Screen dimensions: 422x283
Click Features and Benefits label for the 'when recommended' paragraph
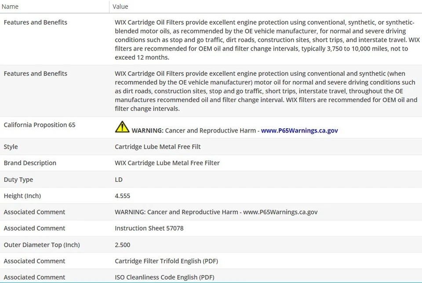(x=36, y=74)
